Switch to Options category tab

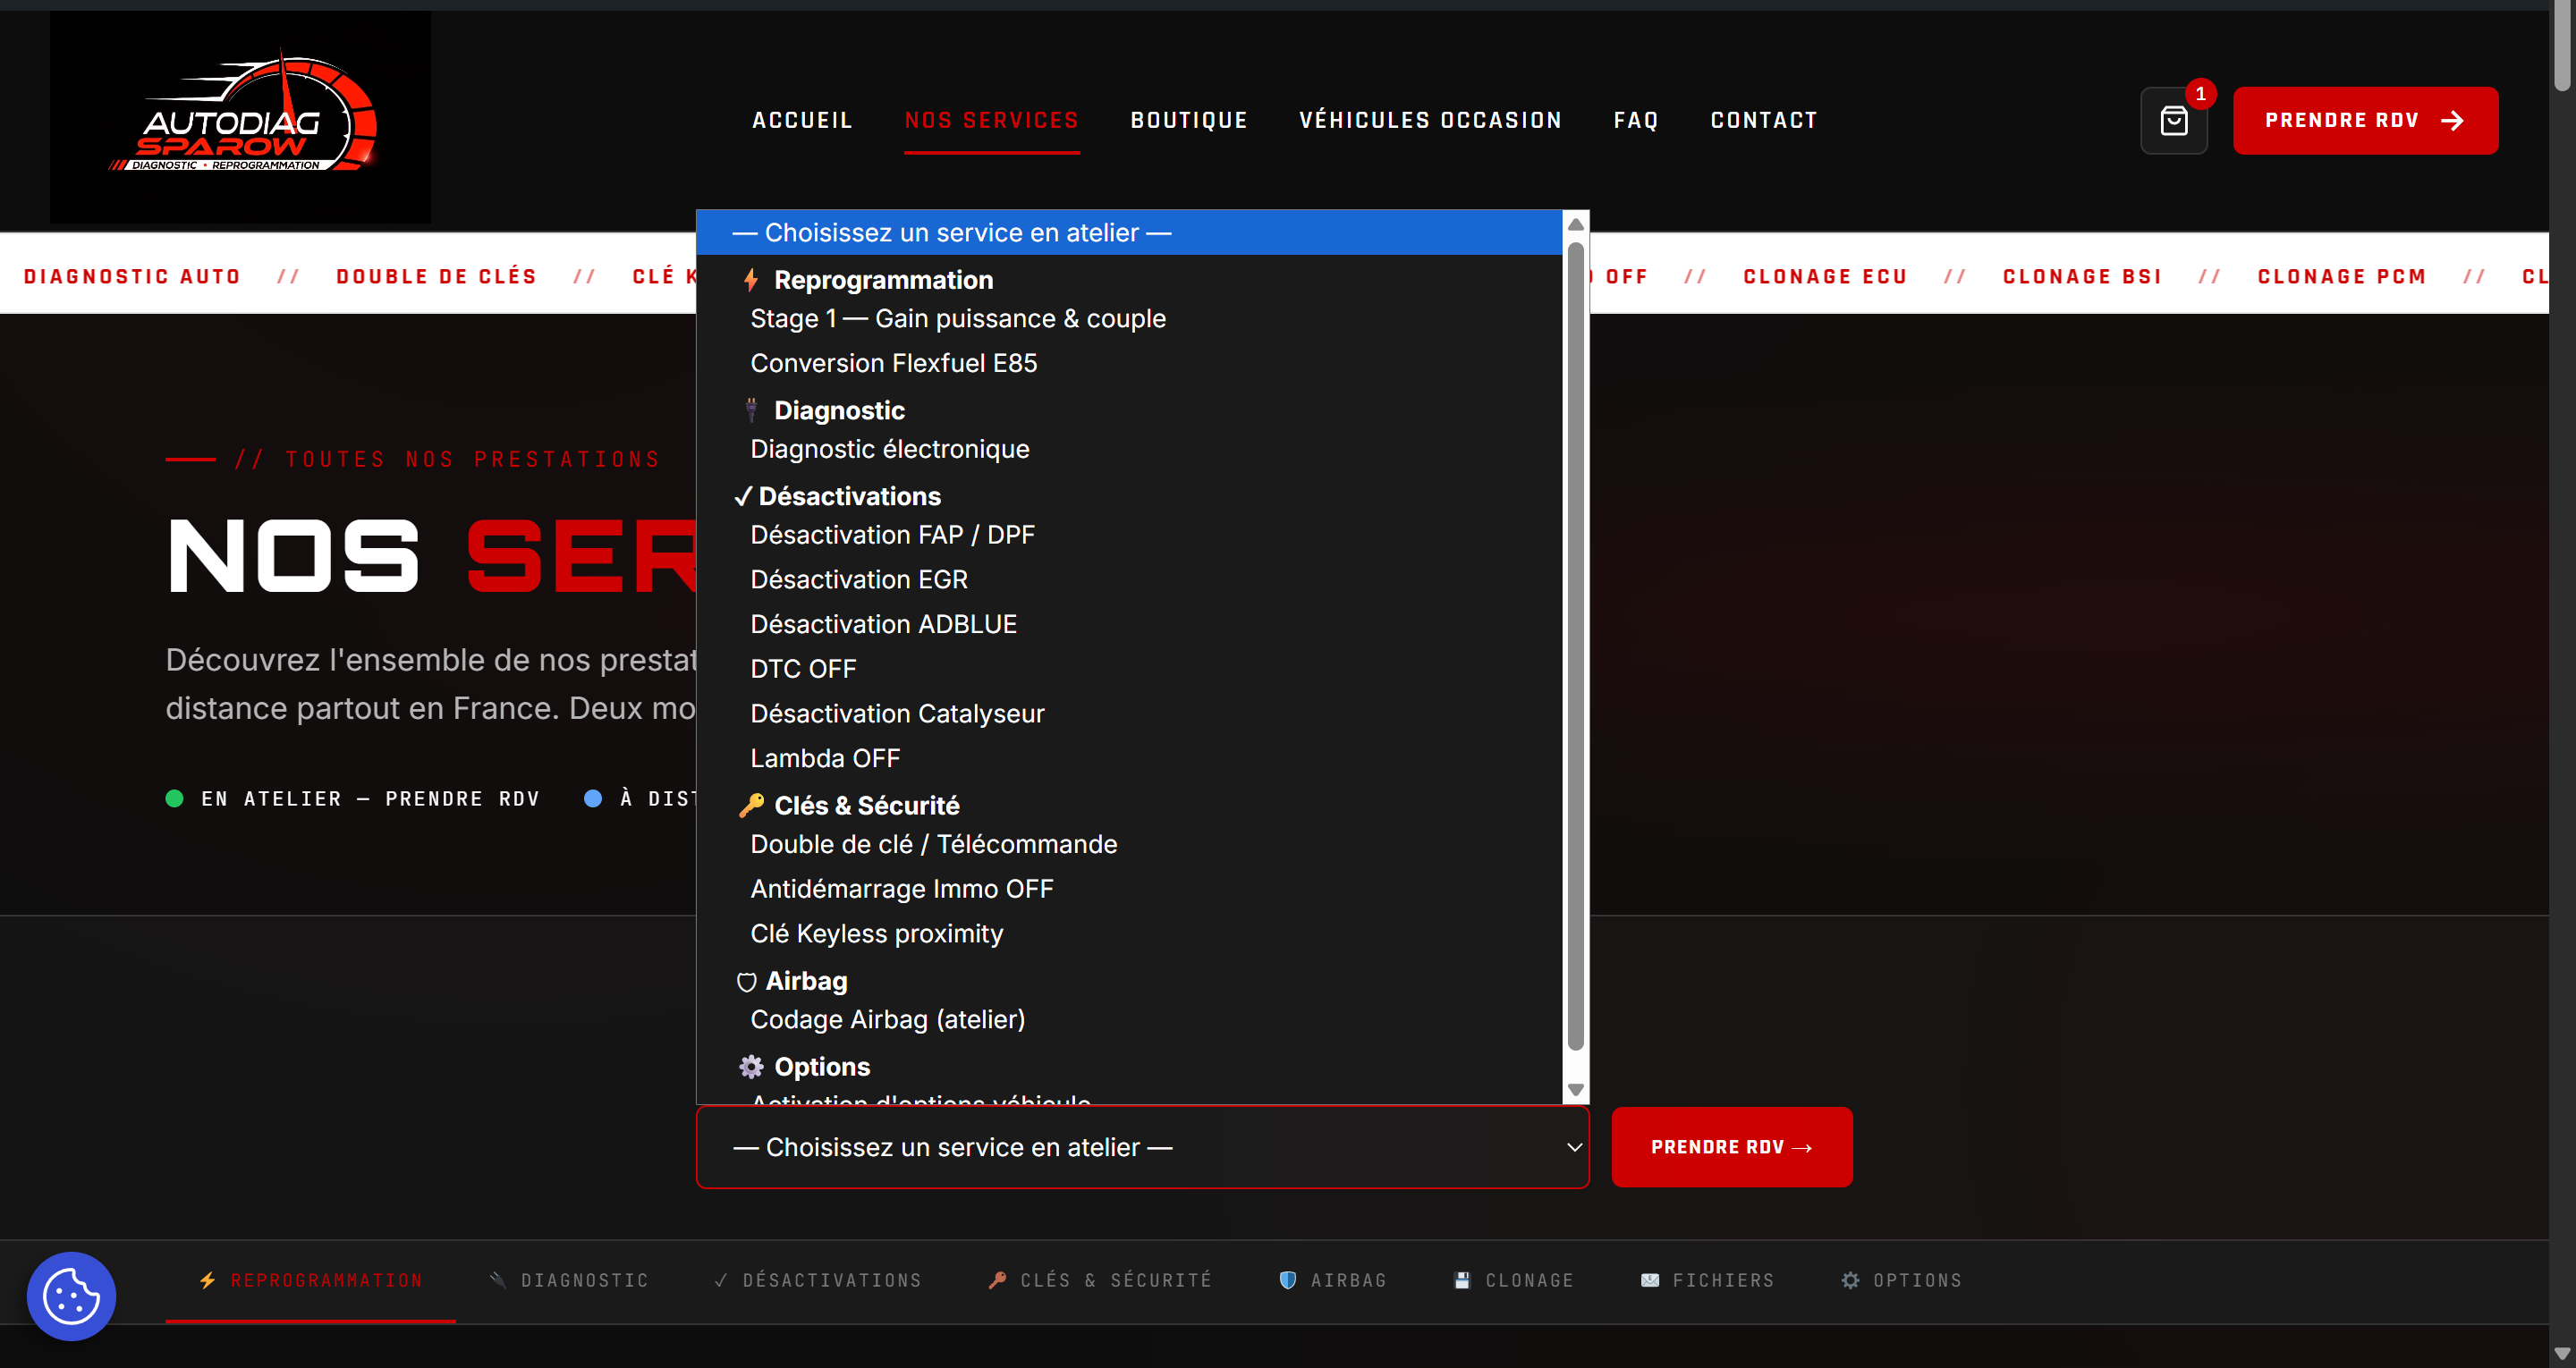pos(1901,1281)
